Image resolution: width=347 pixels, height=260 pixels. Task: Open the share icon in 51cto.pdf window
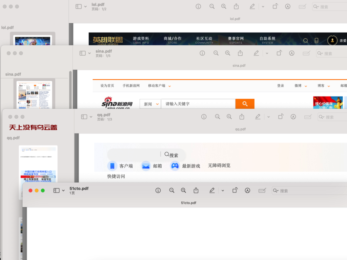[x=196, y=190]
